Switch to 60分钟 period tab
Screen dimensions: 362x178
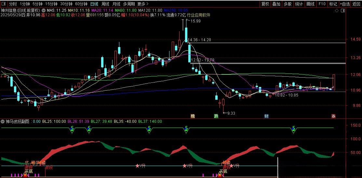81,4
